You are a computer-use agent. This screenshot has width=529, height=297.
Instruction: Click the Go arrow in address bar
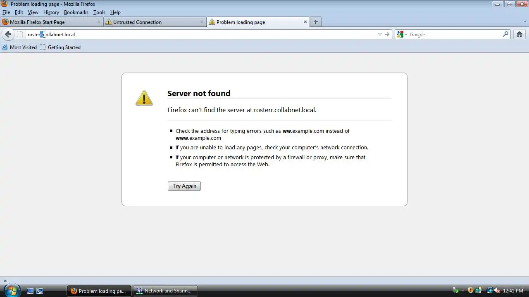click(x=387, y=34)
